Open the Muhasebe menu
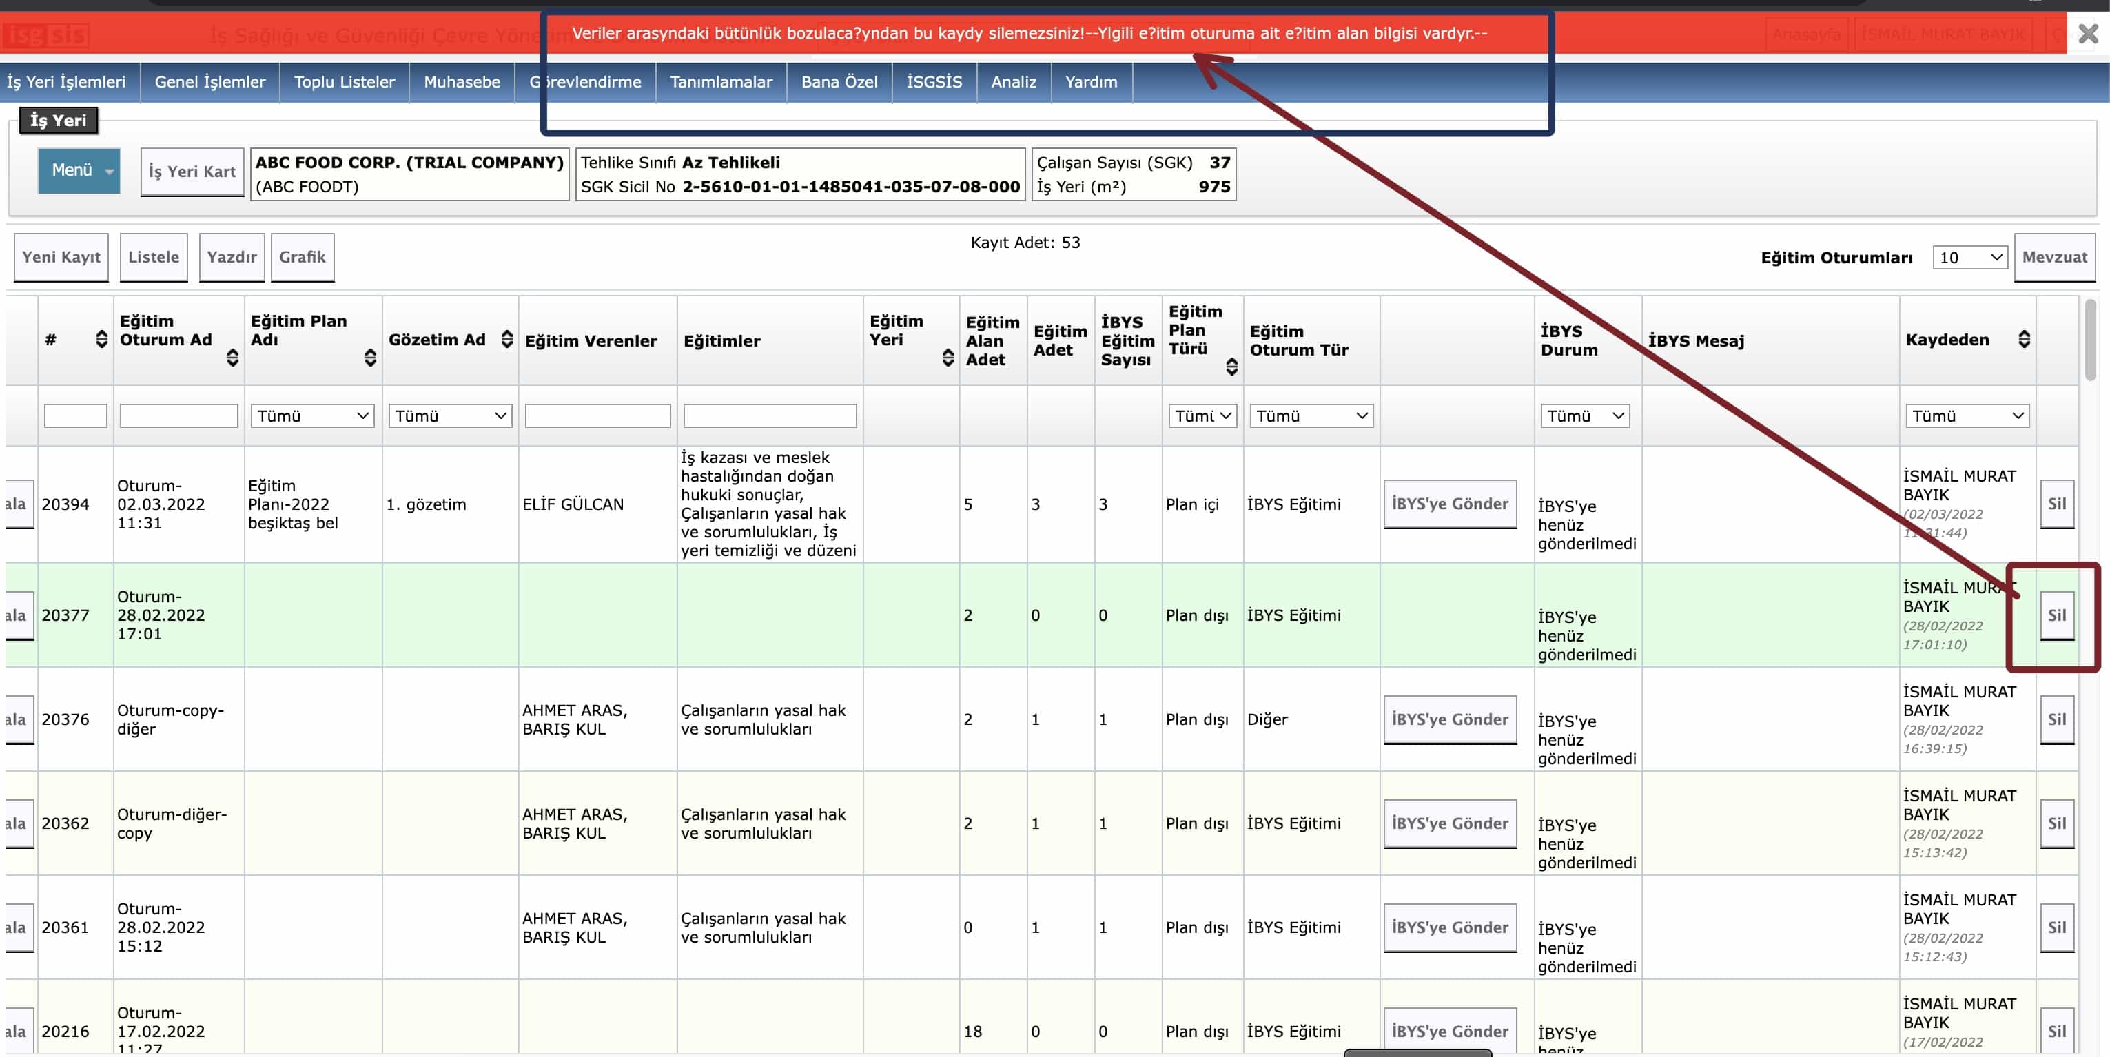 point(461,82)
